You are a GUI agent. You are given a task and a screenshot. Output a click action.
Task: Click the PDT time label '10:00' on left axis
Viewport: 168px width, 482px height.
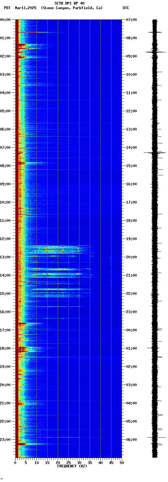click(x=5, y=202)
